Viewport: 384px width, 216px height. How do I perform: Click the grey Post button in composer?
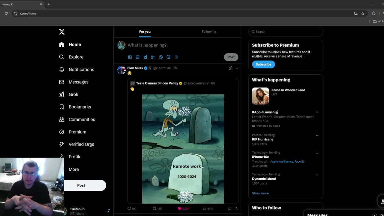[231, 57]
